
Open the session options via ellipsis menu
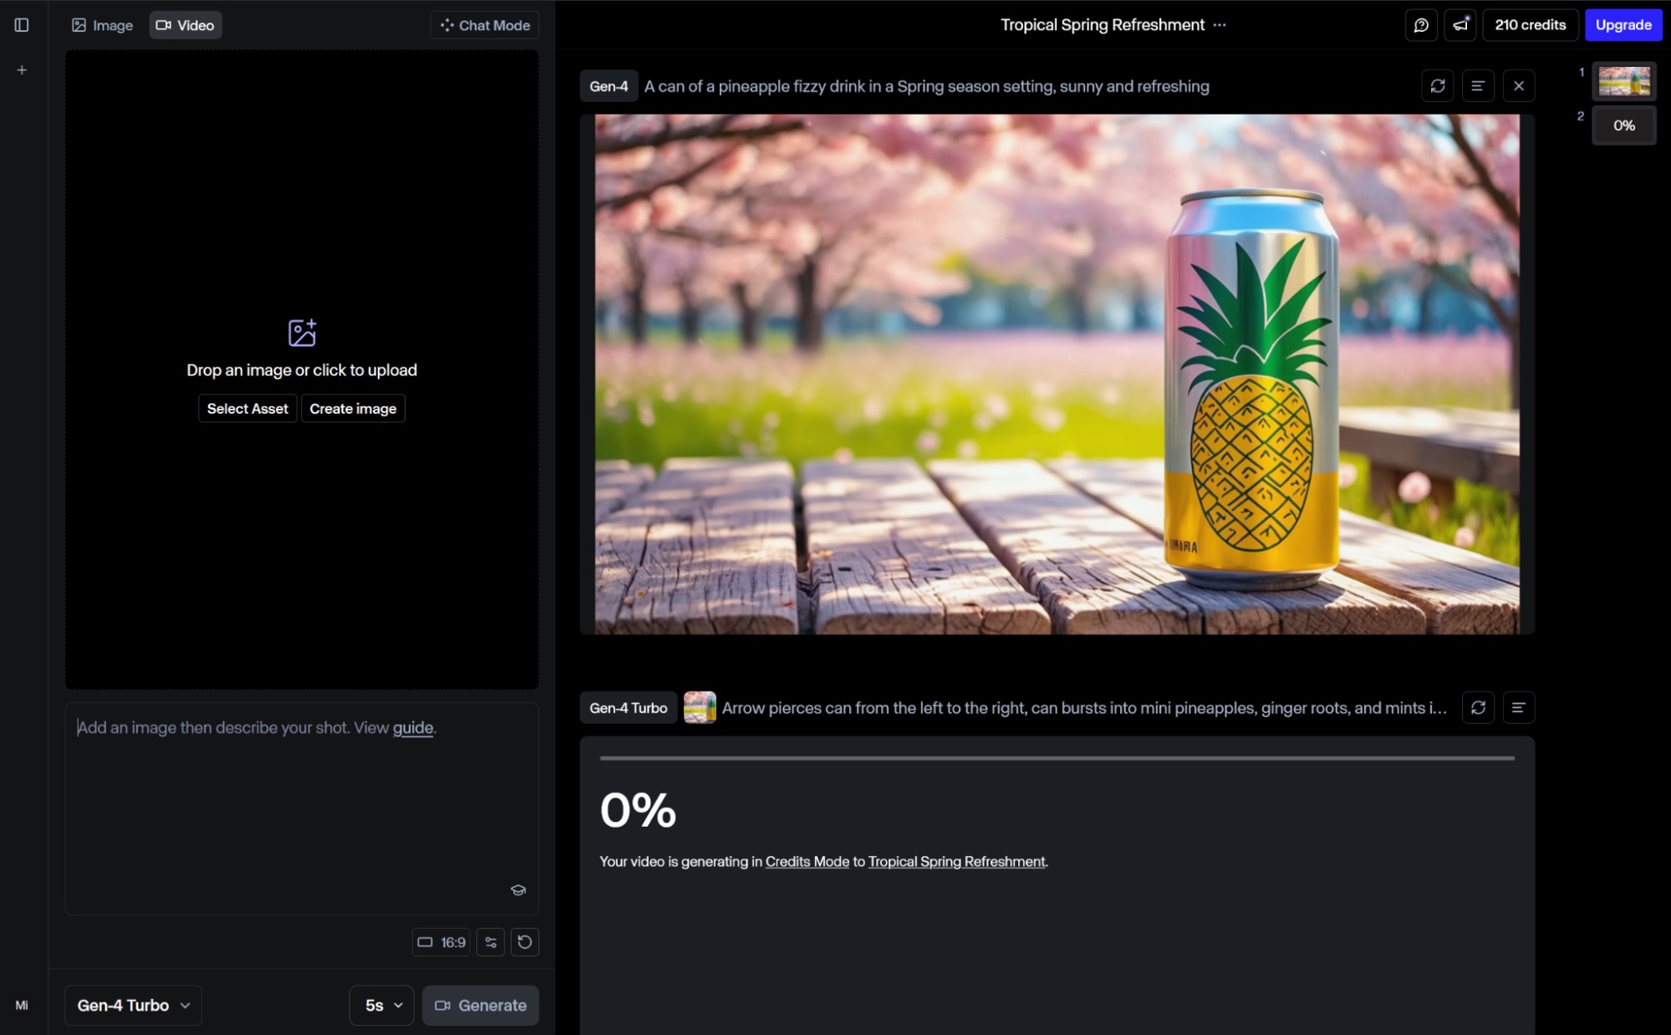click(x=1220, y=25)
